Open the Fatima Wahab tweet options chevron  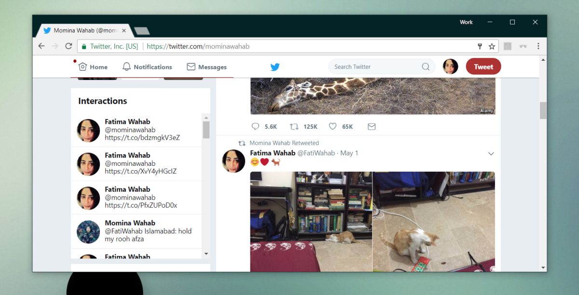coord(491,154)
